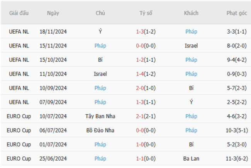Select the "Tỷ số" column header

[x=146, y=13]
